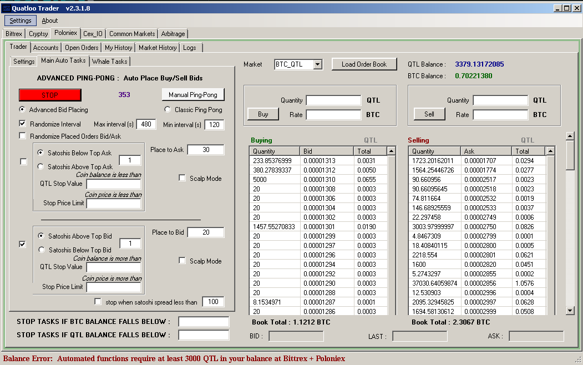Image resolution: width=583 pixels, height=365 pixels.
Task: Focus the QTL balance falls below field
Action: [204, 335]
